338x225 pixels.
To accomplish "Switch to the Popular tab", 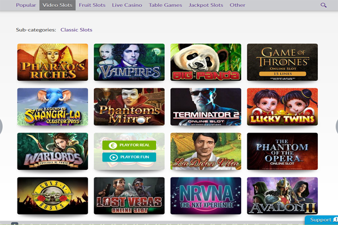I will point(26,5).
